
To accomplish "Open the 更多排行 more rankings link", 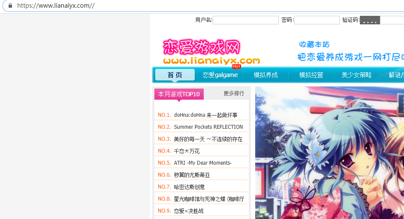I will tap(234, 93).
